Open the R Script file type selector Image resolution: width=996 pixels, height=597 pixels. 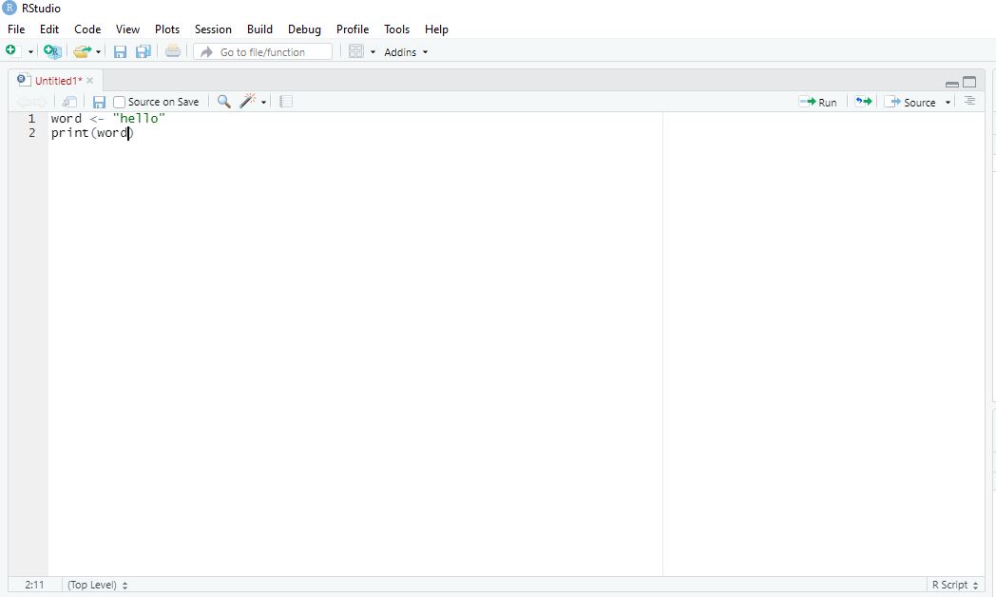pos(955,585)
